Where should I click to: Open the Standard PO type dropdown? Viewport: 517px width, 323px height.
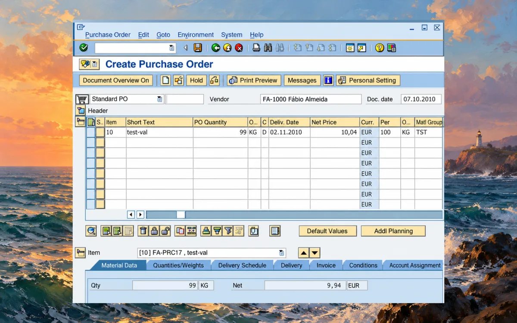coord(160,99)
